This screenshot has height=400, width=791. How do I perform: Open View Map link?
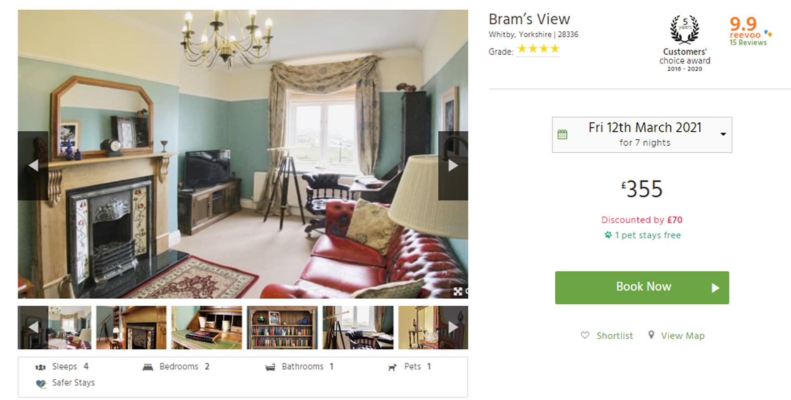coord(683,336)
